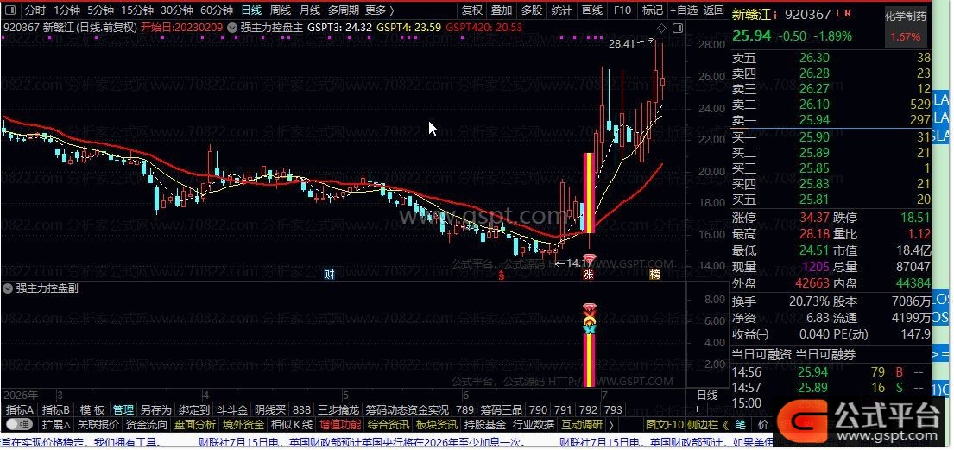The width and height of the screenshot is (954, 450).
Task: Toggle the 弹 popup switch
Action: (19, 424)
